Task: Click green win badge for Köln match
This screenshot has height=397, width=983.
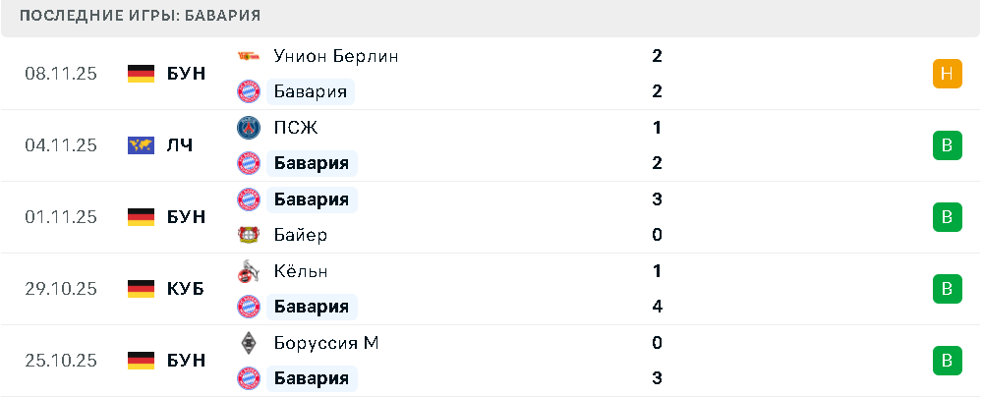Action: click(x=947, y=289)
